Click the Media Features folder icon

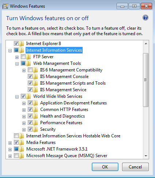[21, 142]
